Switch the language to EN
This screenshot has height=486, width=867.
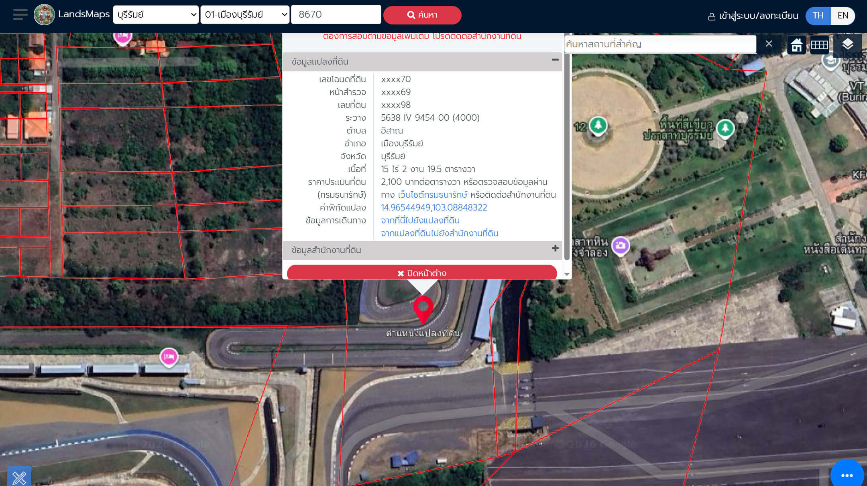pos(843,16)
